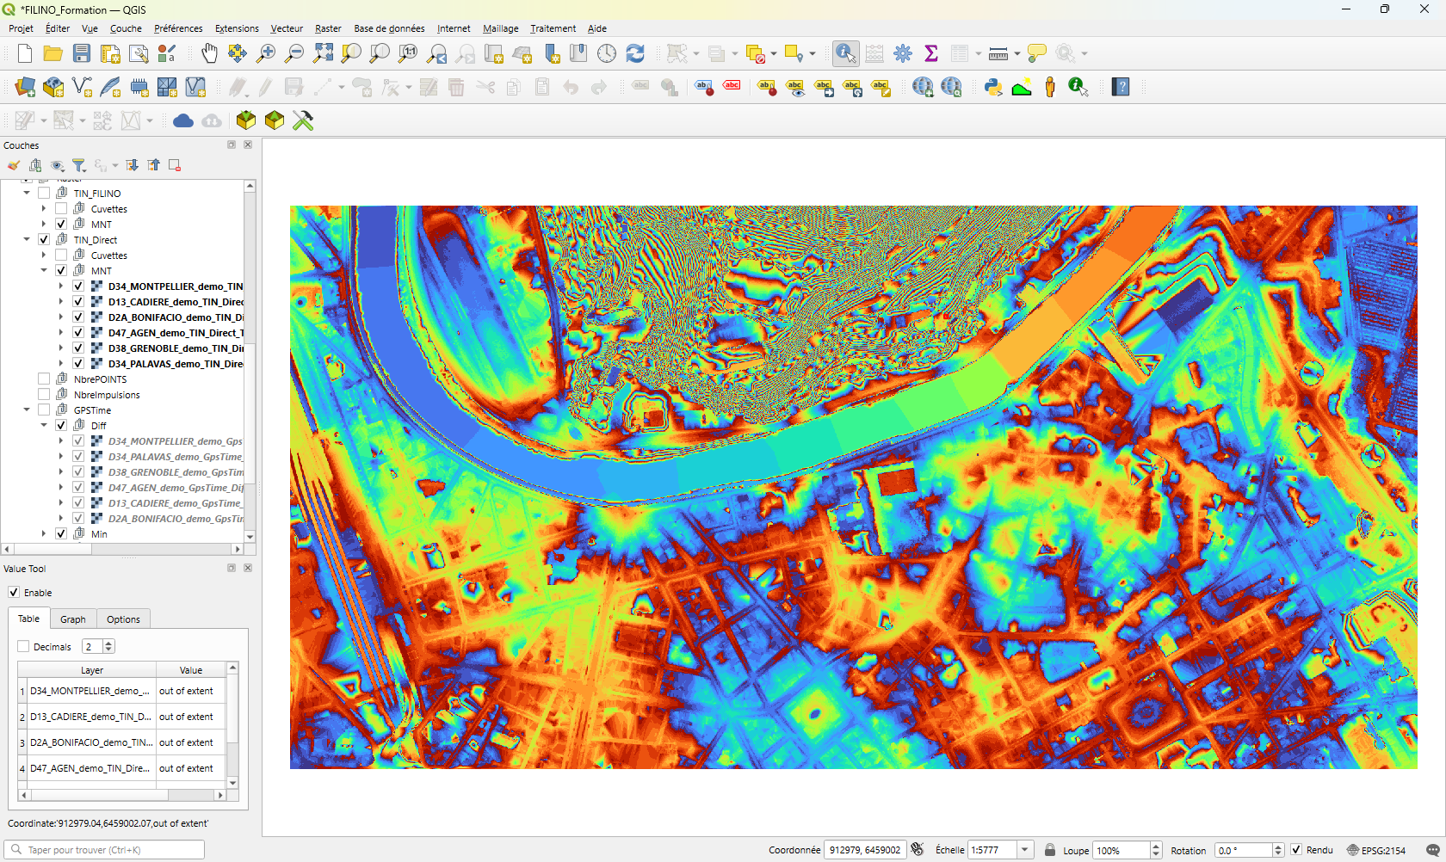Click the Refresh map icon
Viewport: 1446px width, 862px height.
(x=635, y=53)
